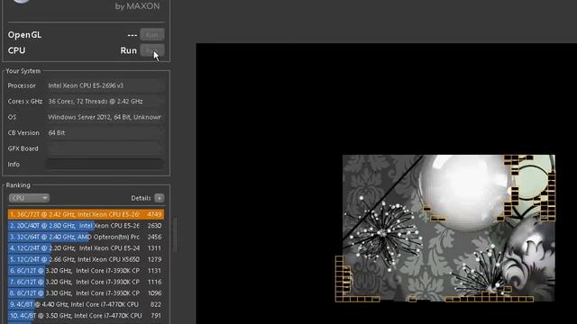The height and width of the screenshot is (324, 577).
Task: Click the OpenGL label
Action: point(24,35)
